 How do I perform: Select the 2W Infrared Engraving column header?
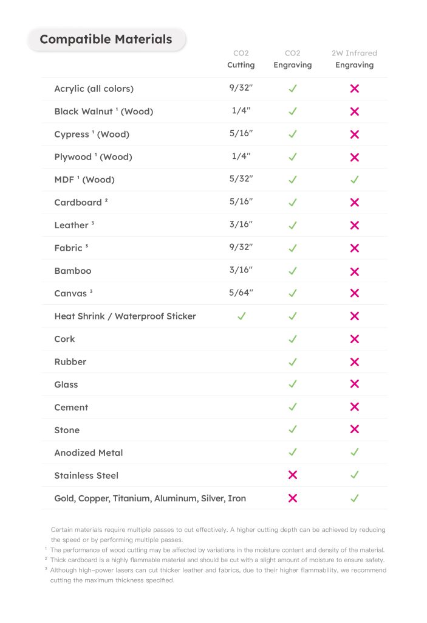pyautogui.click(x=354, y=59)
